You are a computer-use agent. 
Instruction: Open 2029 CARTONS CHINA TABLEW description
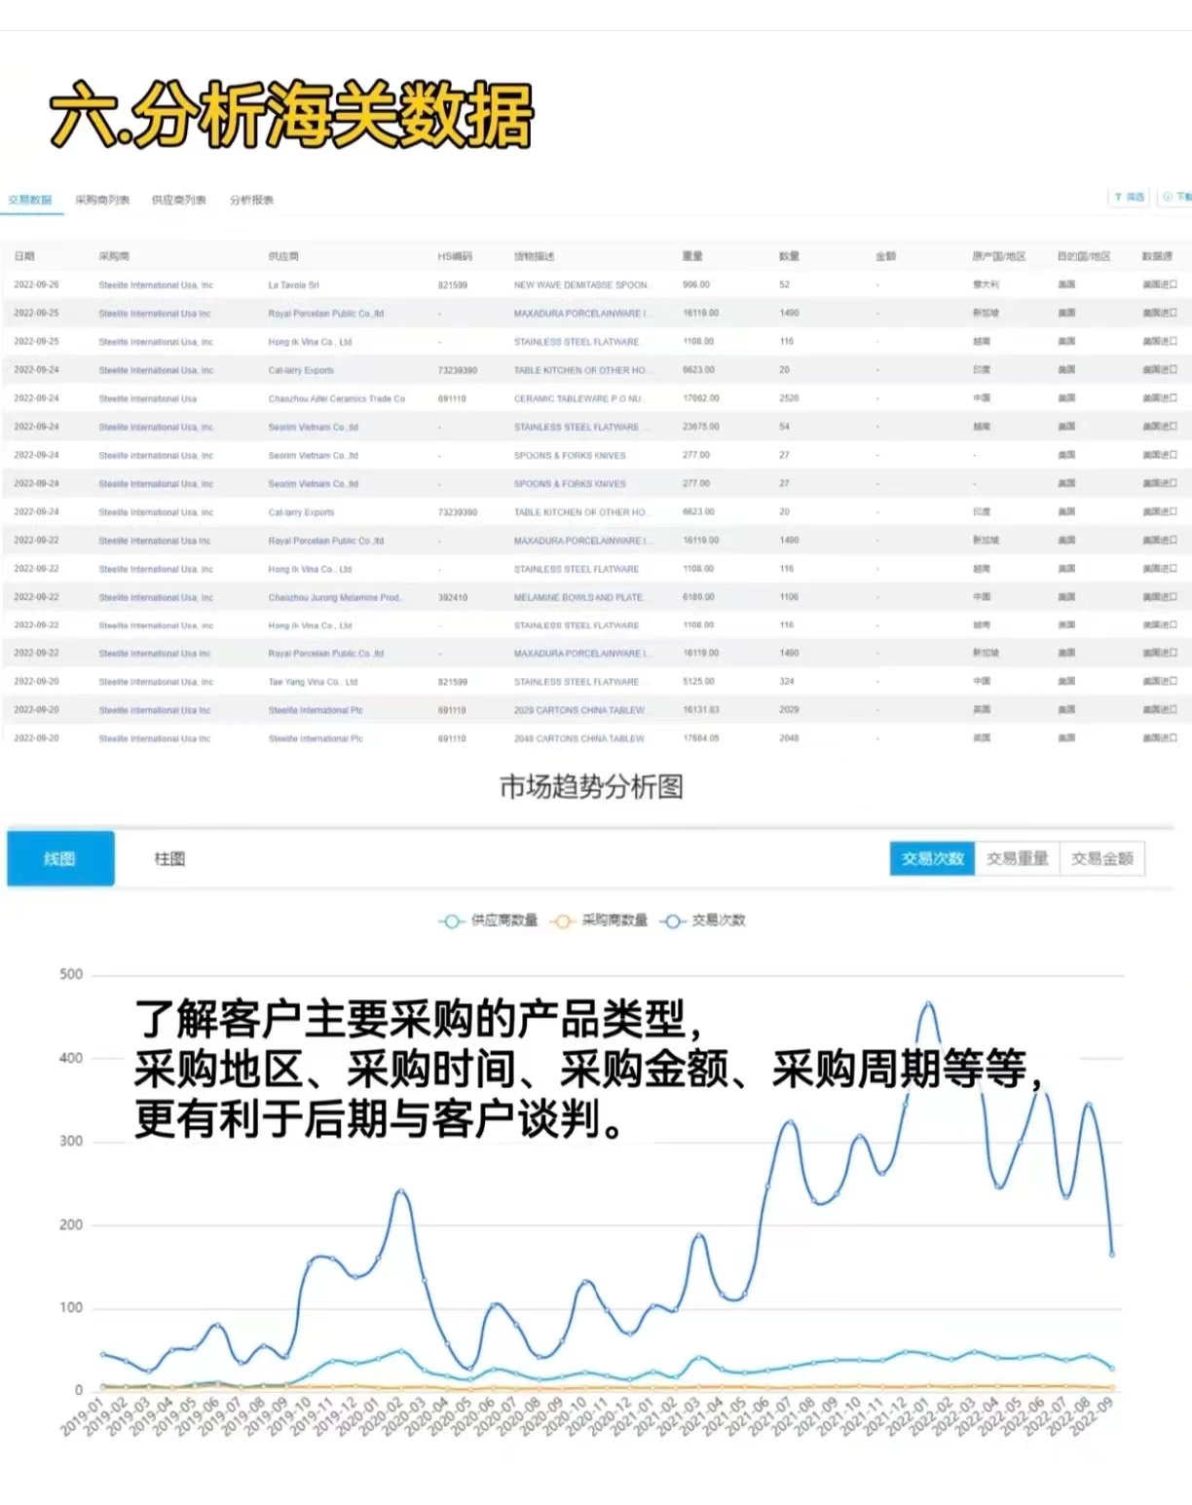point(578,710)
